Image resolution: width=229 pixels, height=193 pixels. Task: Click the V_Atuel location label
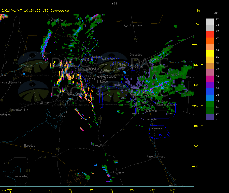pos(131,94)
